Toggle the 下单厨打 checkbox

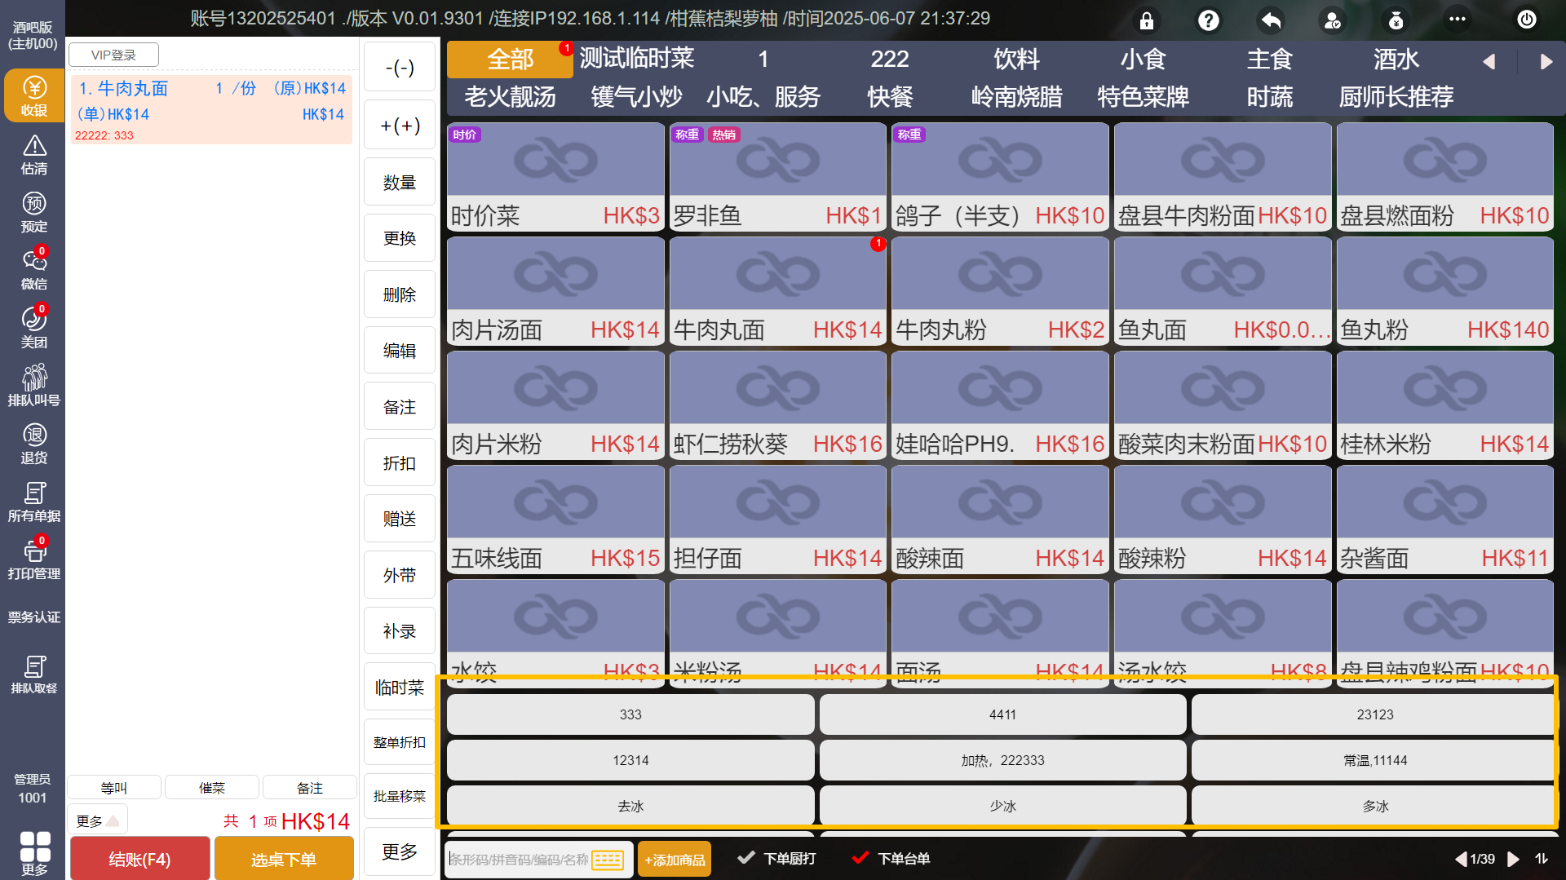tap(745, 858)
